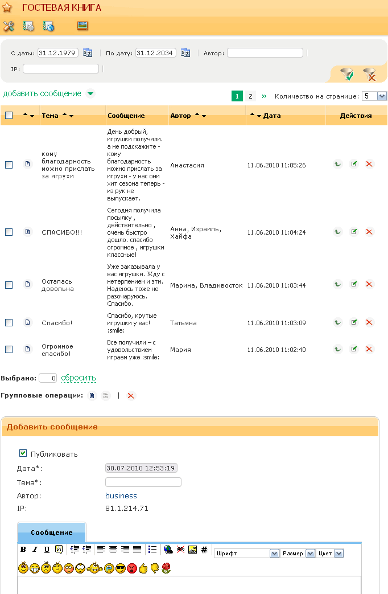Open the settings wrench icon in toolbar
Viewport: 388px width, 594px height.
click(9, 26)
